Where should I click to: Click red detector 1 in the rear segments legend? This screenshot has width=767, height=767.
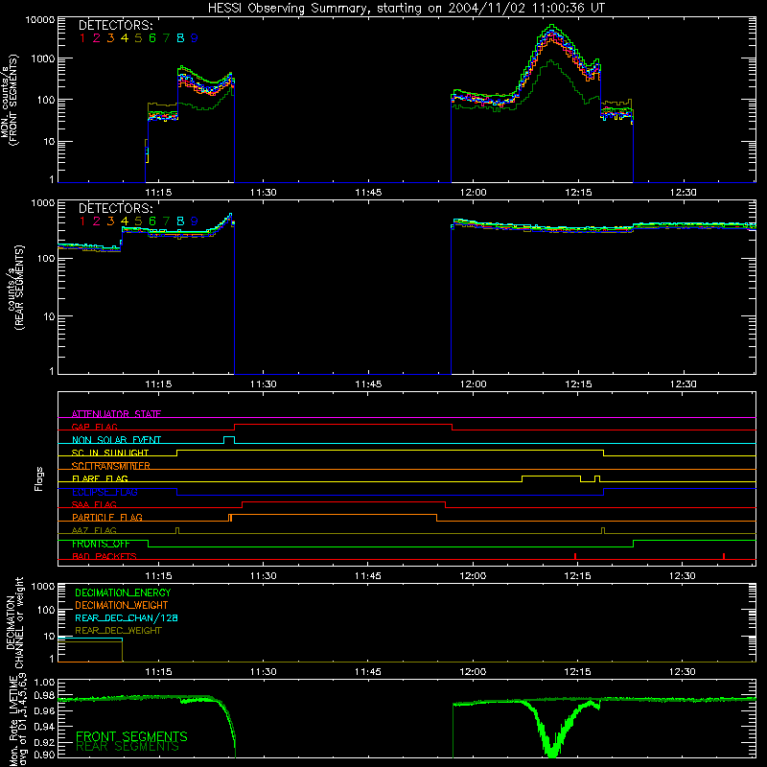click(x=82, y=221)
